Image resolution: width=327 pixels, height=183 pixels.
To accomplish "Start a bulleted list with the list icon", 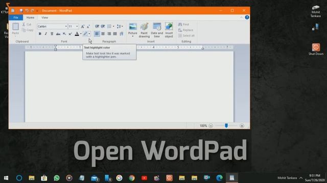I will click(x=109, y=26).
